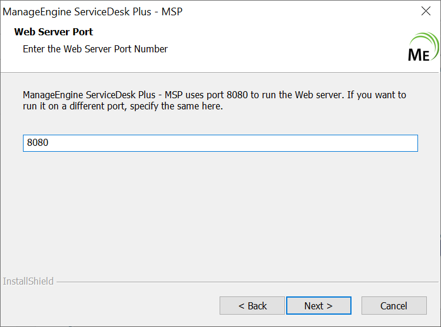Viewport: 441px width, 327px height.
Task: Go back with the Back button
Action: [x=252, y=306]
